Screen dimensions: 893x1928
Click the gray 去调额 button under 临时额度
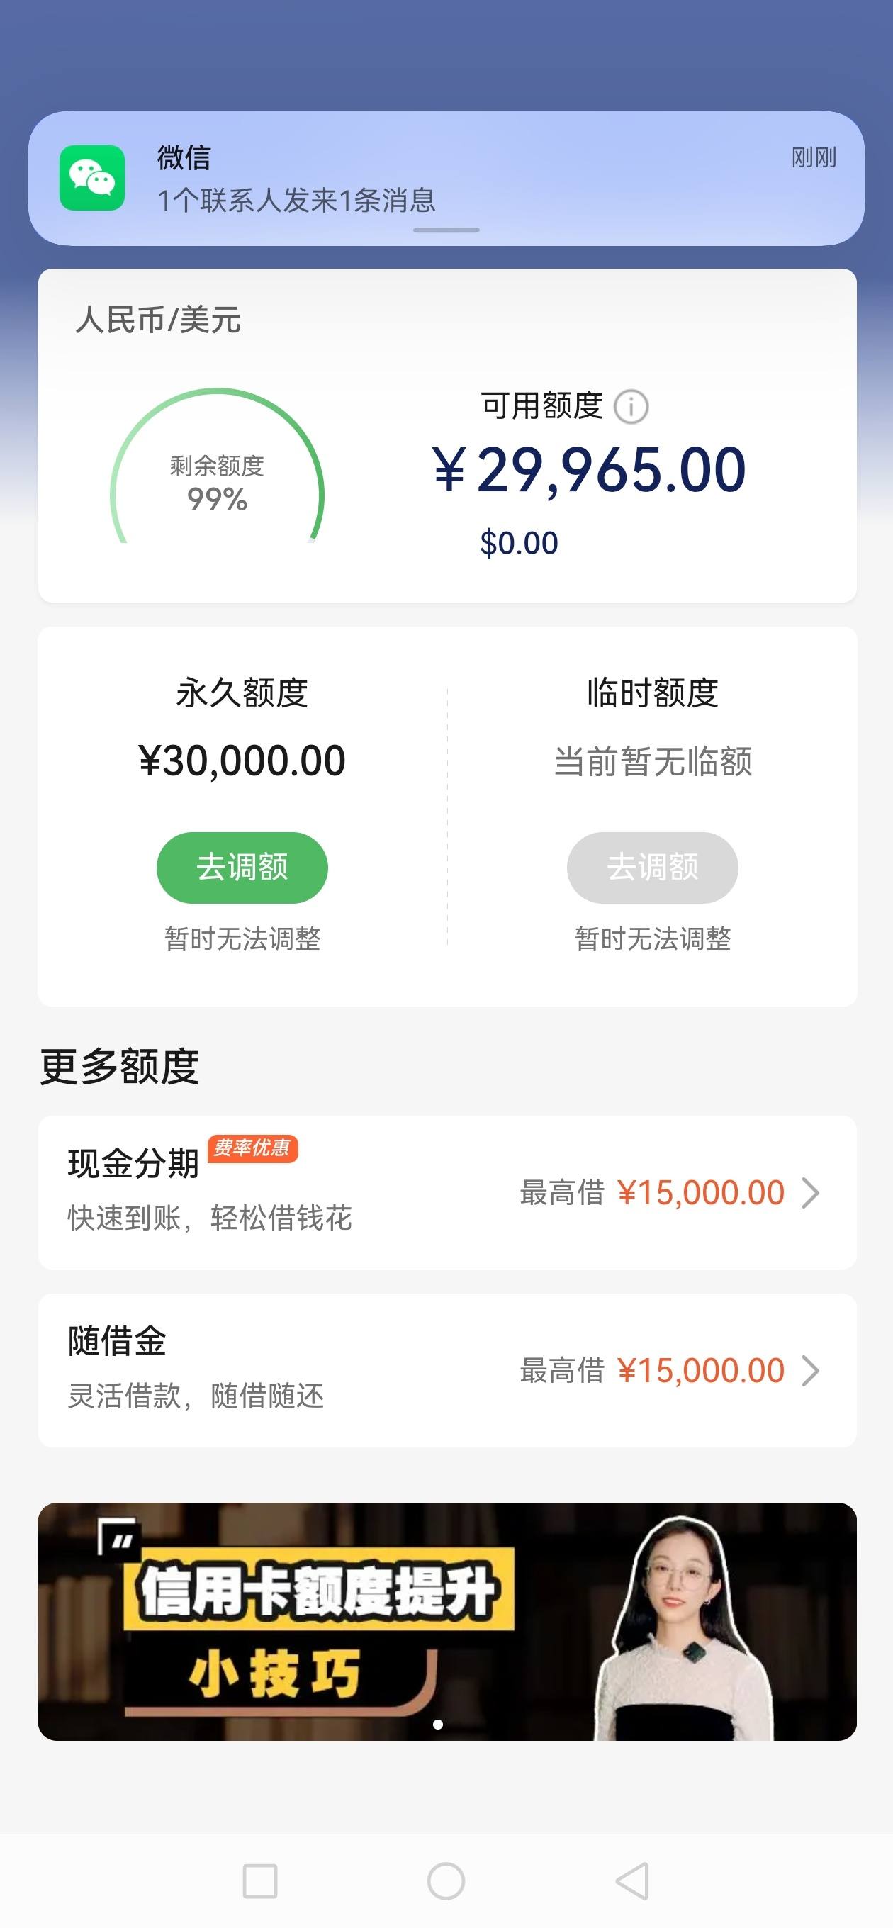coord(652,868)
